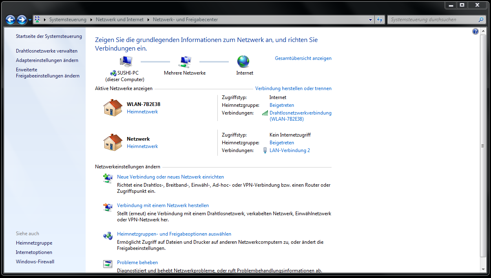The height and width of the screenshot is (278, 491).
Task: Open LAN-Verbindung 2 link
Action: coord(290,150)
